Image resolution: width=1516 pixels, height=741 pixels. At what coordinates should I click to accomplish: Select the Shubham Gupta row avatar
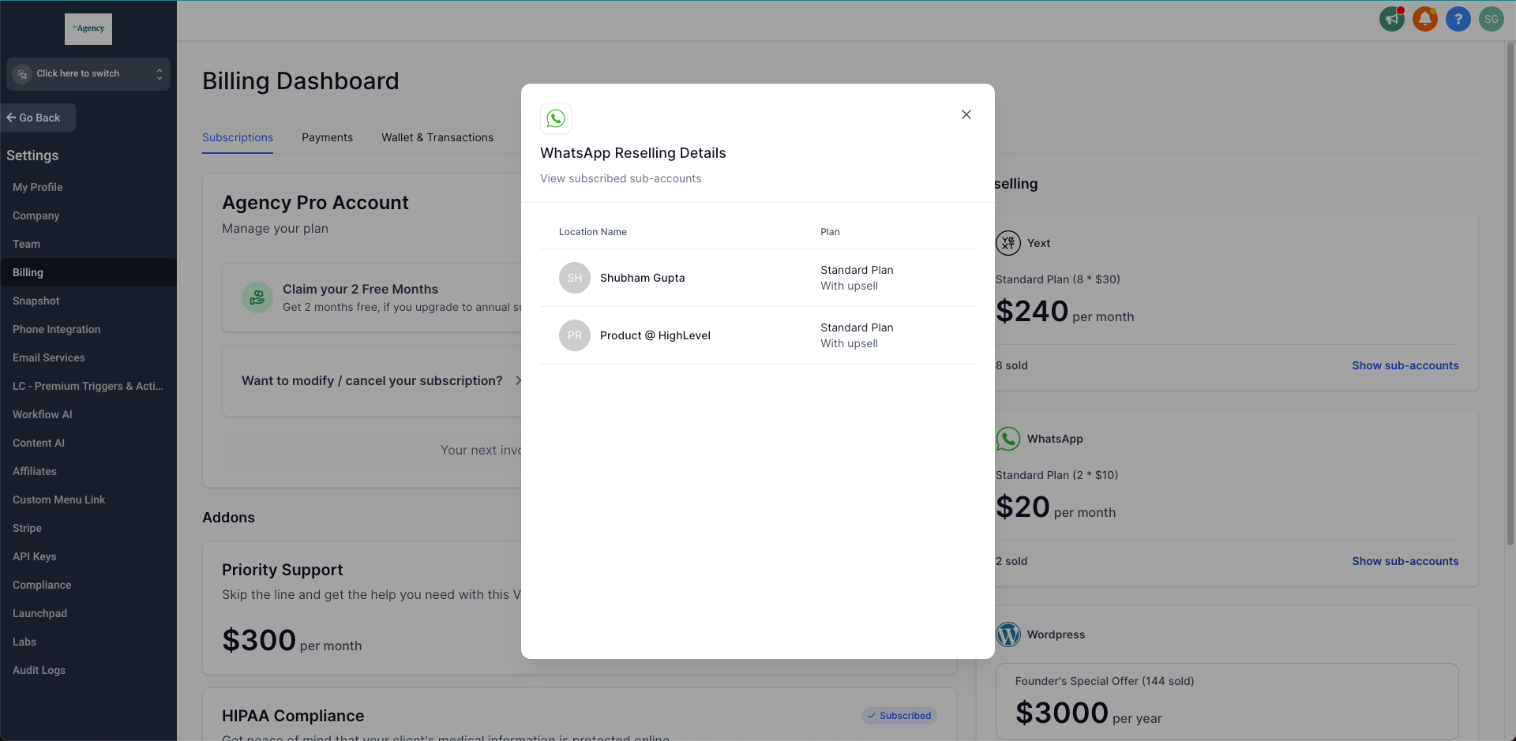pyautogui.click(x=575, y=278)
